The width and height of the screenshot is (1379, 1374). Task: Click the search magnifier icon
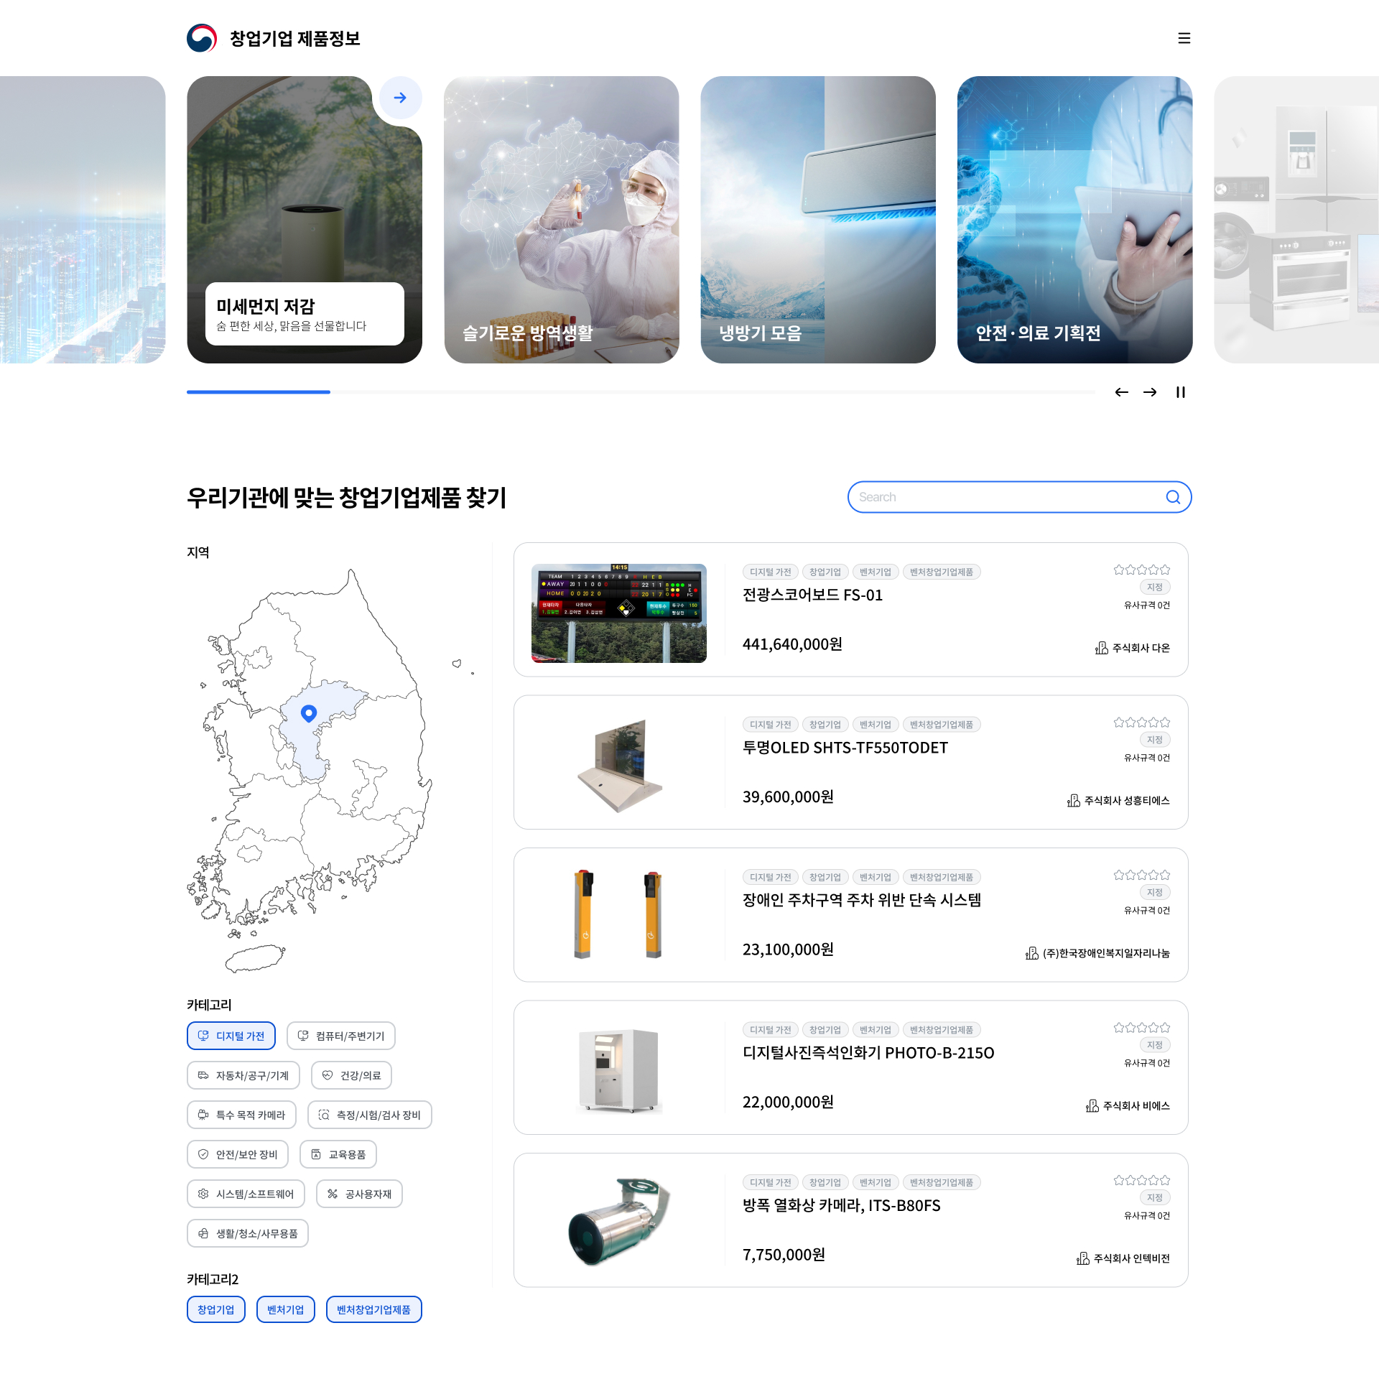pos(1172,497)
